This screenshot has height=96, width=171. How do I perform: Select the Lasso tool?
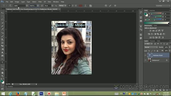pyautogui.click(x=2, y=19)
